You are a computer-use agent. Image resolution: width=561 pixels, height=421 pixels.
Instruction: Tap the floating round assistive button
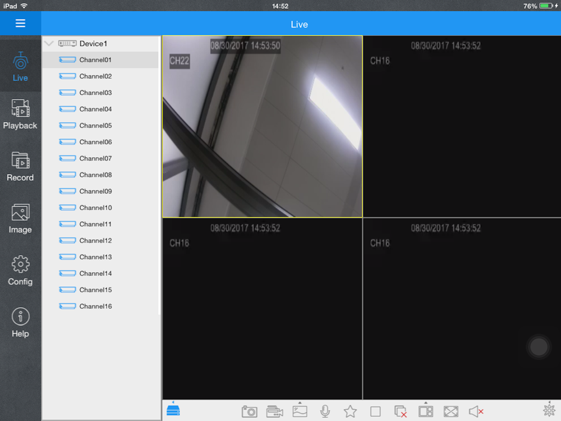539,346
